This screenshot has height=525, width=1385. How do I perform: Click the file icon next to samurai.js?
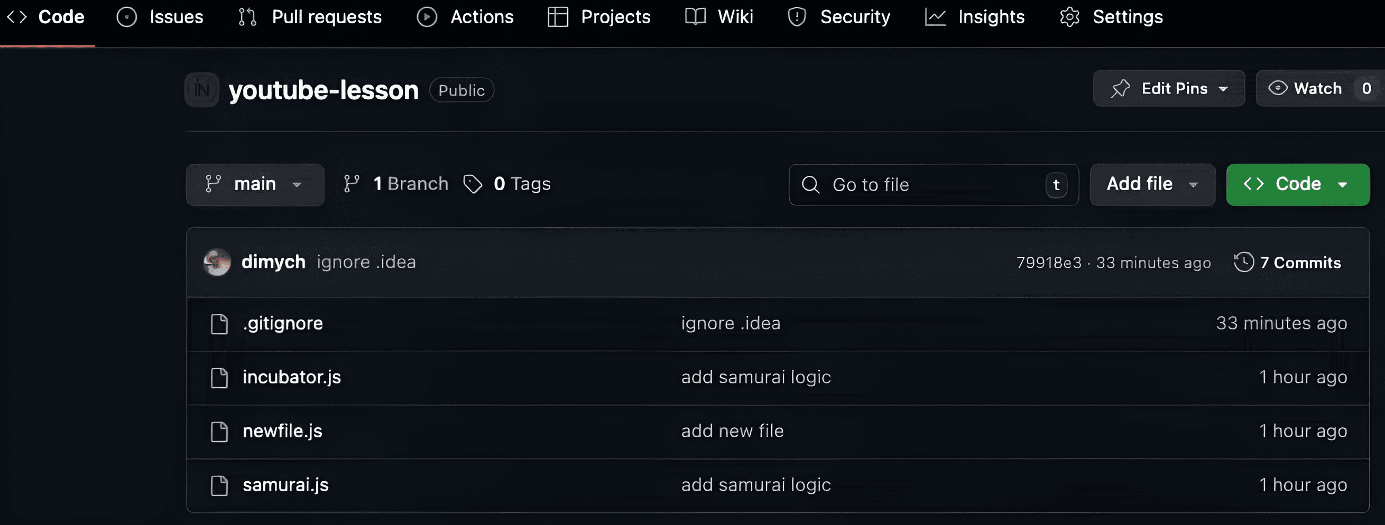coord(219,485)
